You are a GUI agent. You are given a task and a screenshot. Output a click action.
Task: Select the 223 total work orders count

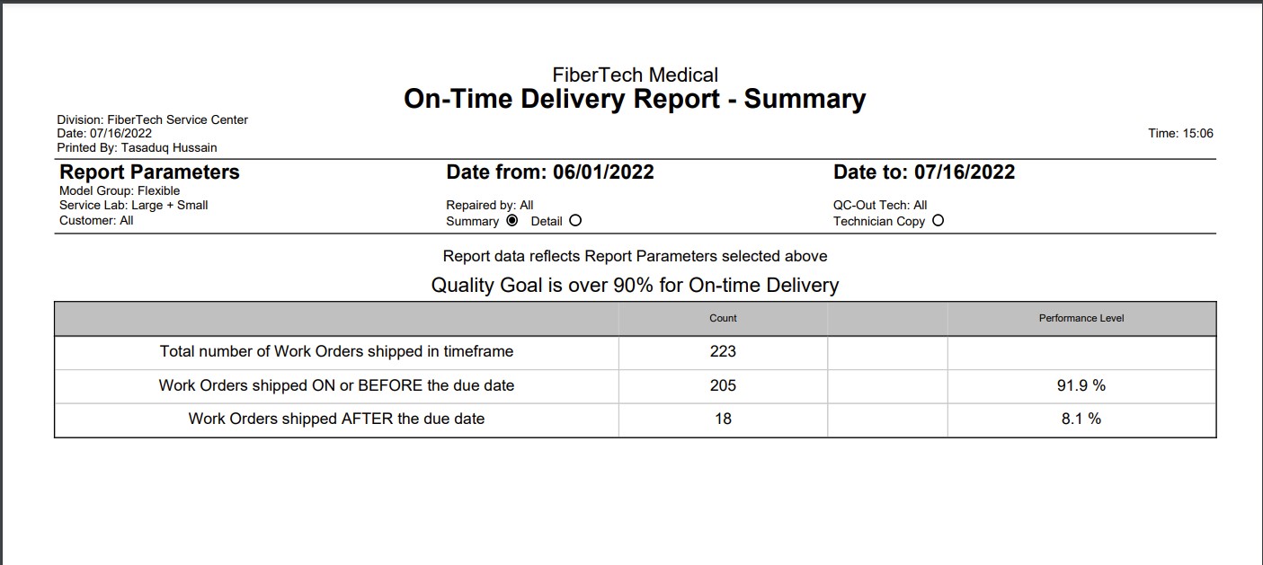723,351
